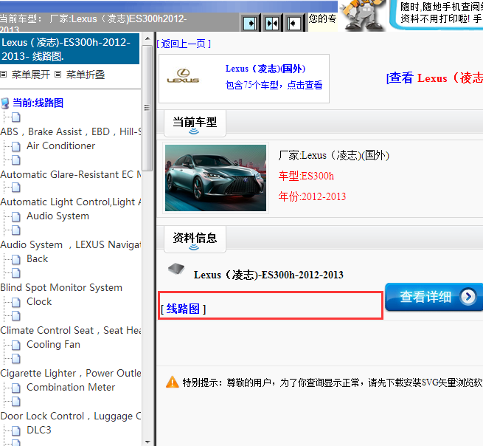Click the page icon beside Cooling Fan
483x446 pixels.
pos(16,345)
